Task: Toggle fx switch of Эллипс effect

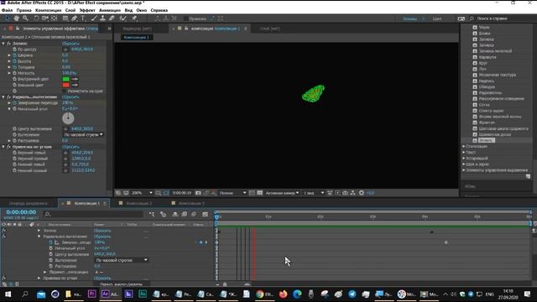Action: pos(9,44)
